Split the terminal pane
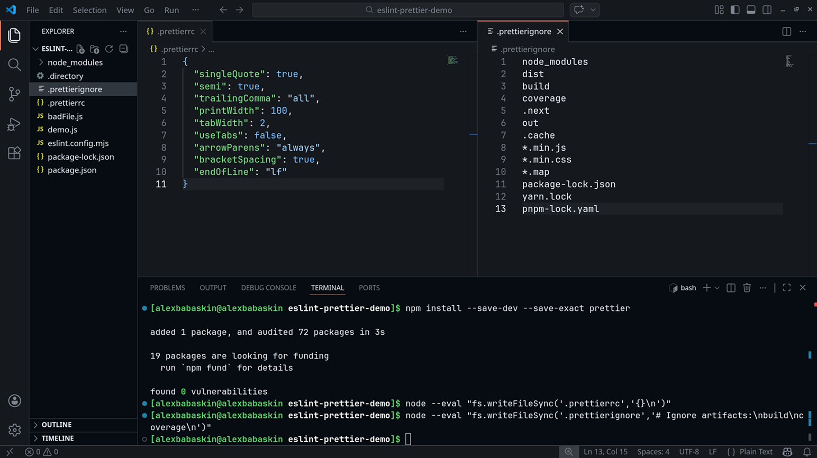 (731, 288)
